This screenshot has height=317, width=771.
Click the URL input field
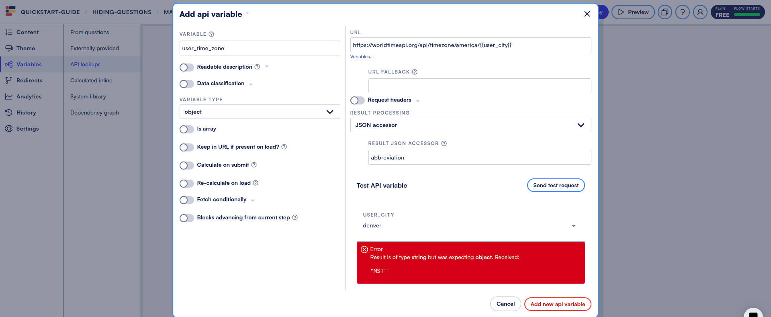pos(470,45)
